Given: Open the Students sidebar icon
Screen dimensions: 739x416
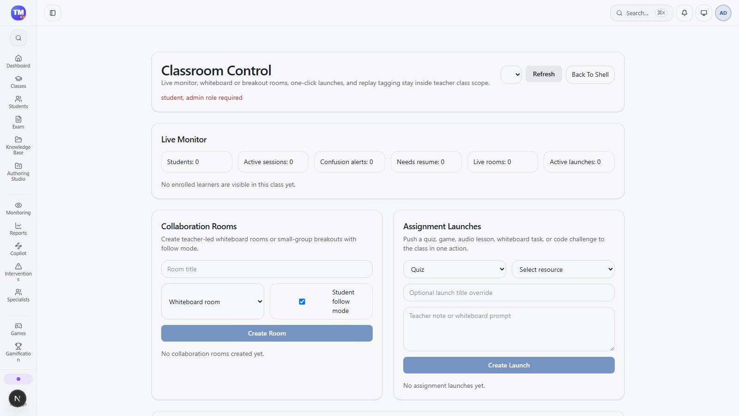Looking at the screenshot, I should (18, 102).
